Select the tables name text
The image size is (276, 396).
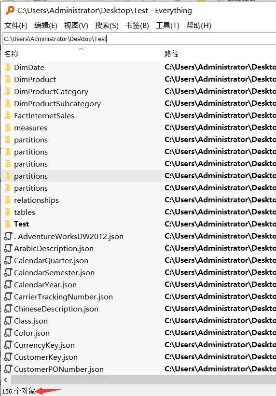25,212
